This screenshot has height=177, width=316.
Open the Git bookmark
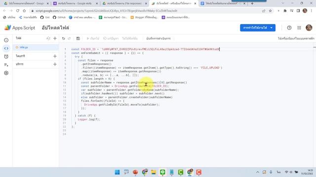point(45,18)
